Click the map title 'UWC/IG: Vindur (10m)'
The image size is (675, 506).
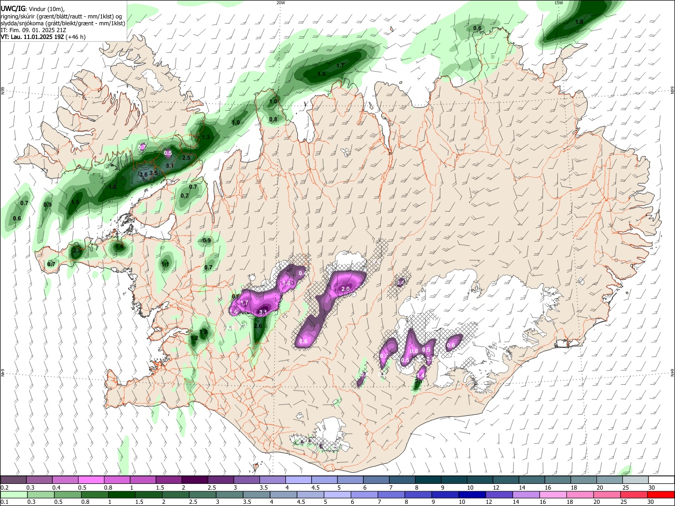[33, 9]
